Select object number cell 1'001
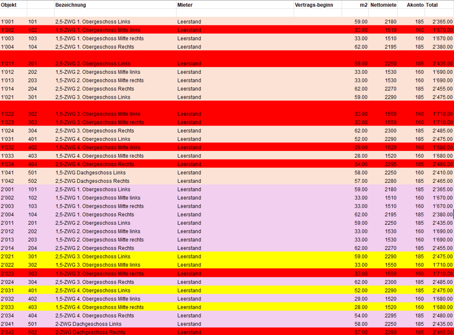 click(x=7, y=22)
